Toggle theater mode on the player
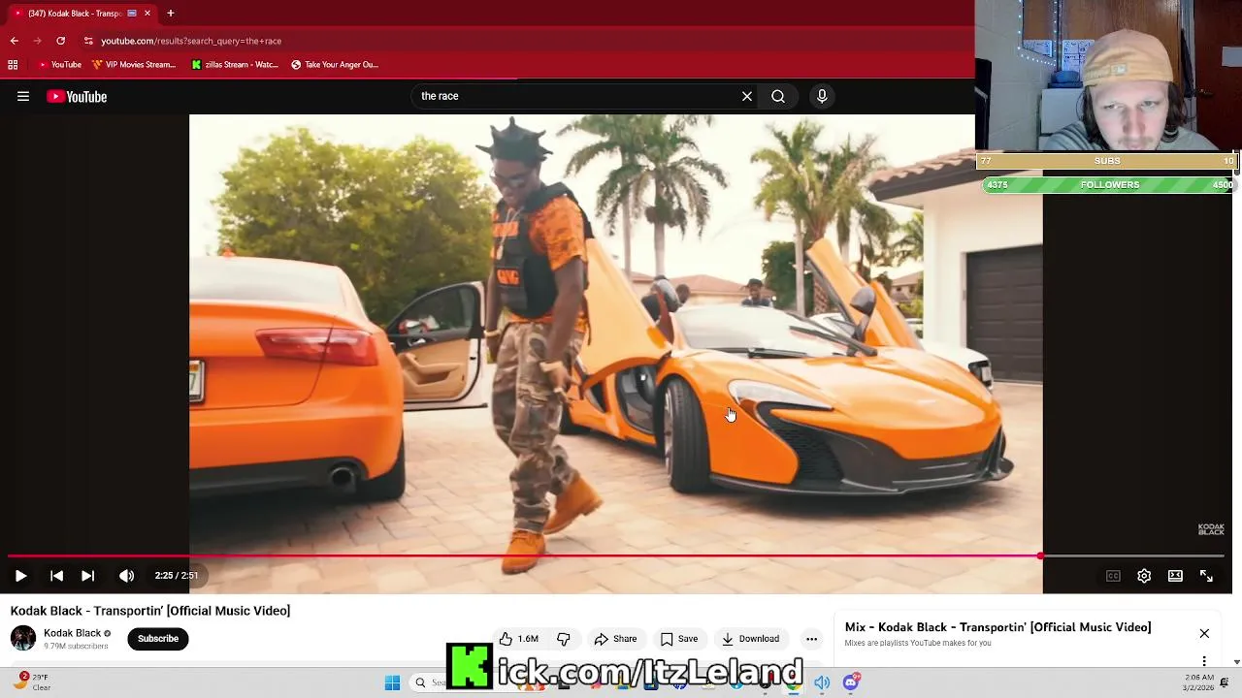Image resolution: width=1242 pixels, height=698 pixels. click(x=1175, y=576)
